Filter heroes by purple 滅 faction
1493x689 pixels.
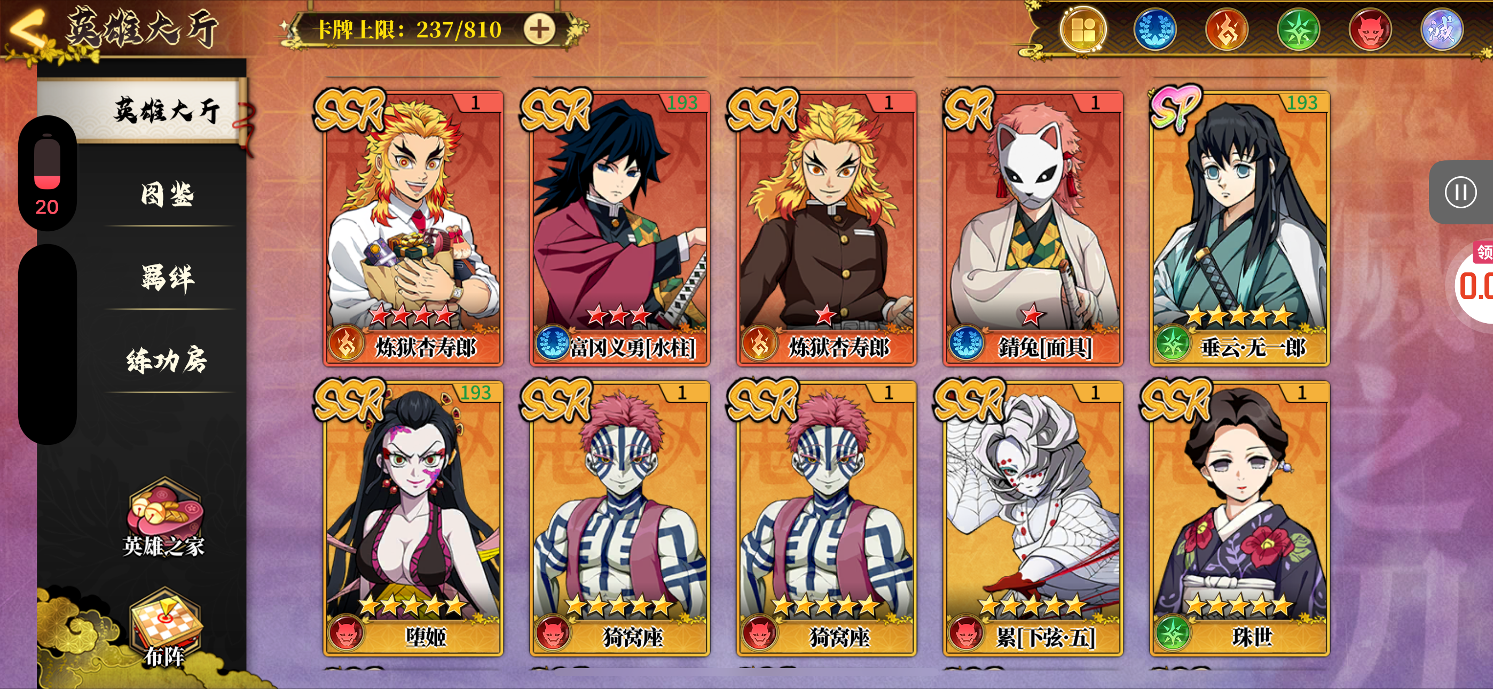(x=1442, y=29)
